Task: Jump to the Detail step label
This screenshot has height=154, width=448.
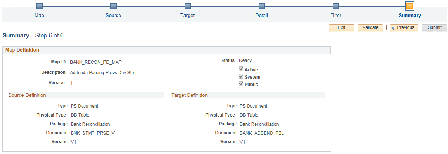Action: point(262,16)
